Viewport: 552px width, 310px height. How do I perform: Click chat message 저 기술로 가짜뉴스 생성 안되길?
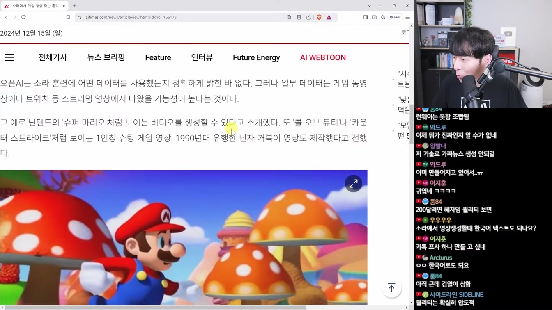(x=455, y=154)
